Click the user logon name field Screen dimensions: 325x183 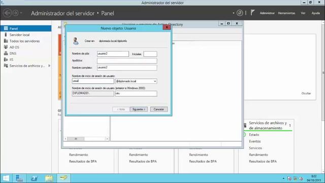pyautogui.click(x=93, y=81)
